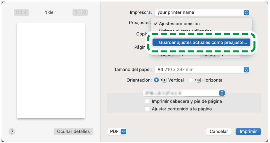Viewport: 270px width, 143px height.
Task: Click the help question mark button
Action: point(12,131)
